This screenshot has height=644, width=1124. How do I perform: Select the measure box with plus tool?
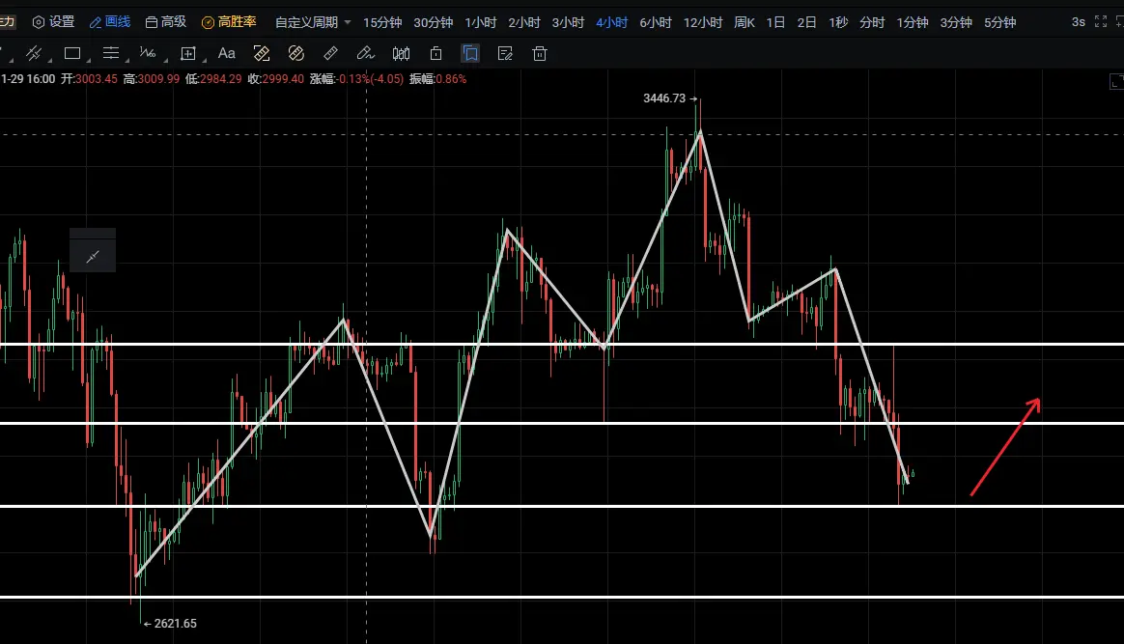(x=187, y=53)
